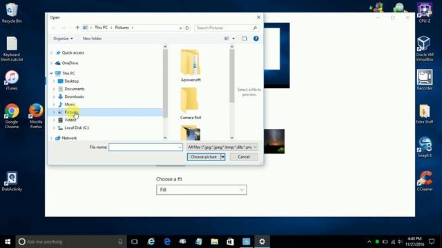Expand the Network tree node

click(51, 138)
